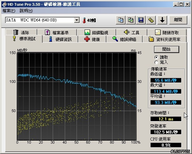Screen dimensions: 192x154
Task: Click the 102.5 MB/秒 burst rate value
Action: (x=166, y=132)
